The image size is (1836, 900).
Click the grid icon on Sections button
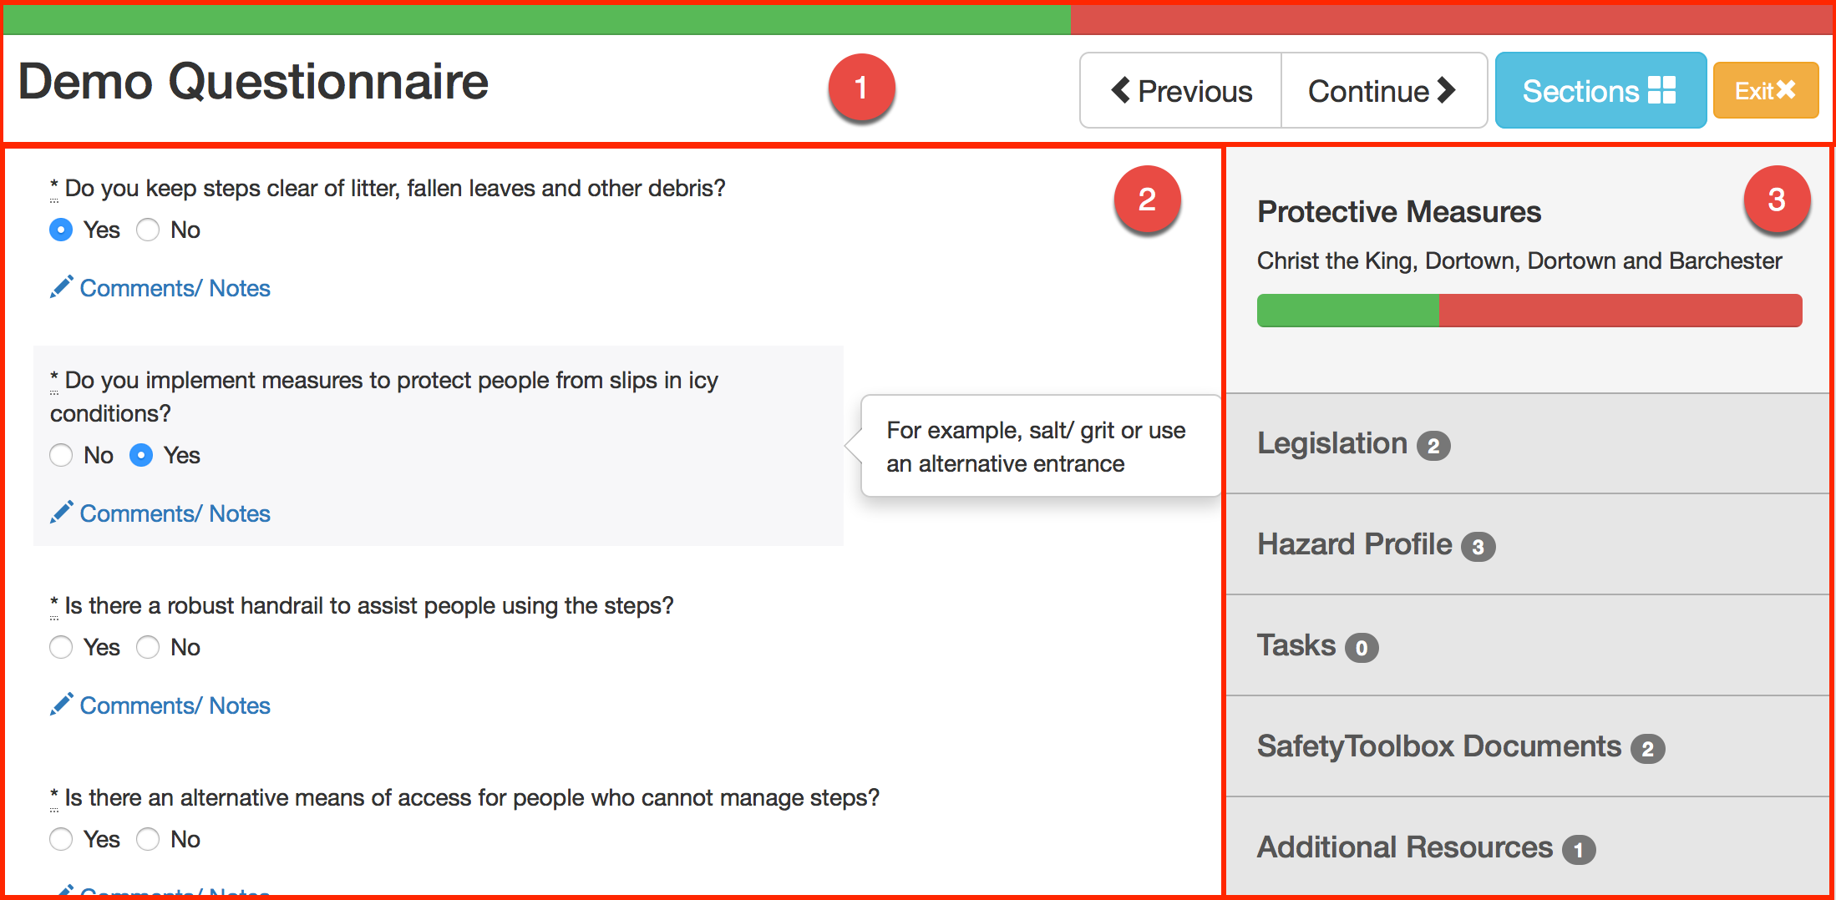1661,90
